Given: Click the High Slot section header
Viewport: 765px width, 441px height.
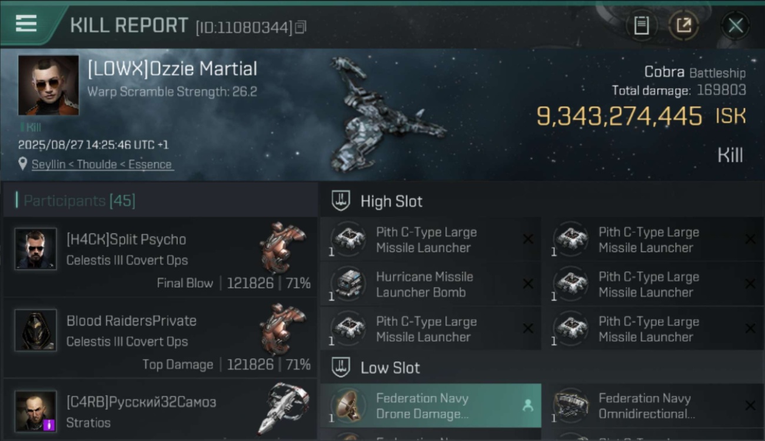Looking at the screenshot, I should pyautogui.click(x=391, y=202).
